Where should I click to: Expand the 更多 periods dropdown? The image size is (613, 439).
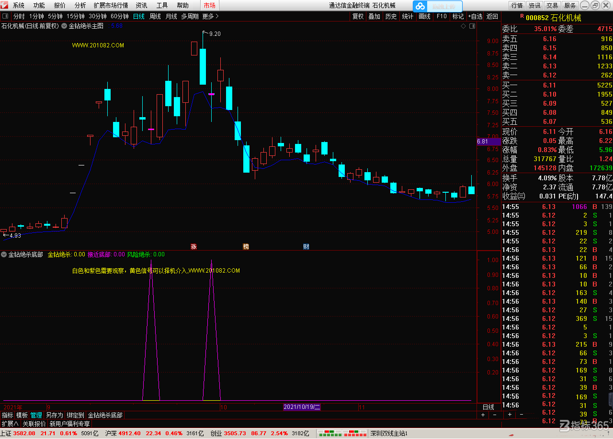pos(210,16)
